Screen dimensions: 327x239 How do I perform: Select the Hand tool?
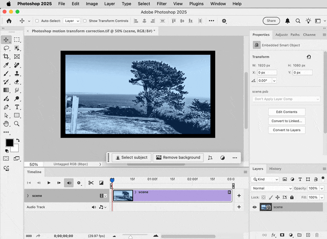coord(6,123)
